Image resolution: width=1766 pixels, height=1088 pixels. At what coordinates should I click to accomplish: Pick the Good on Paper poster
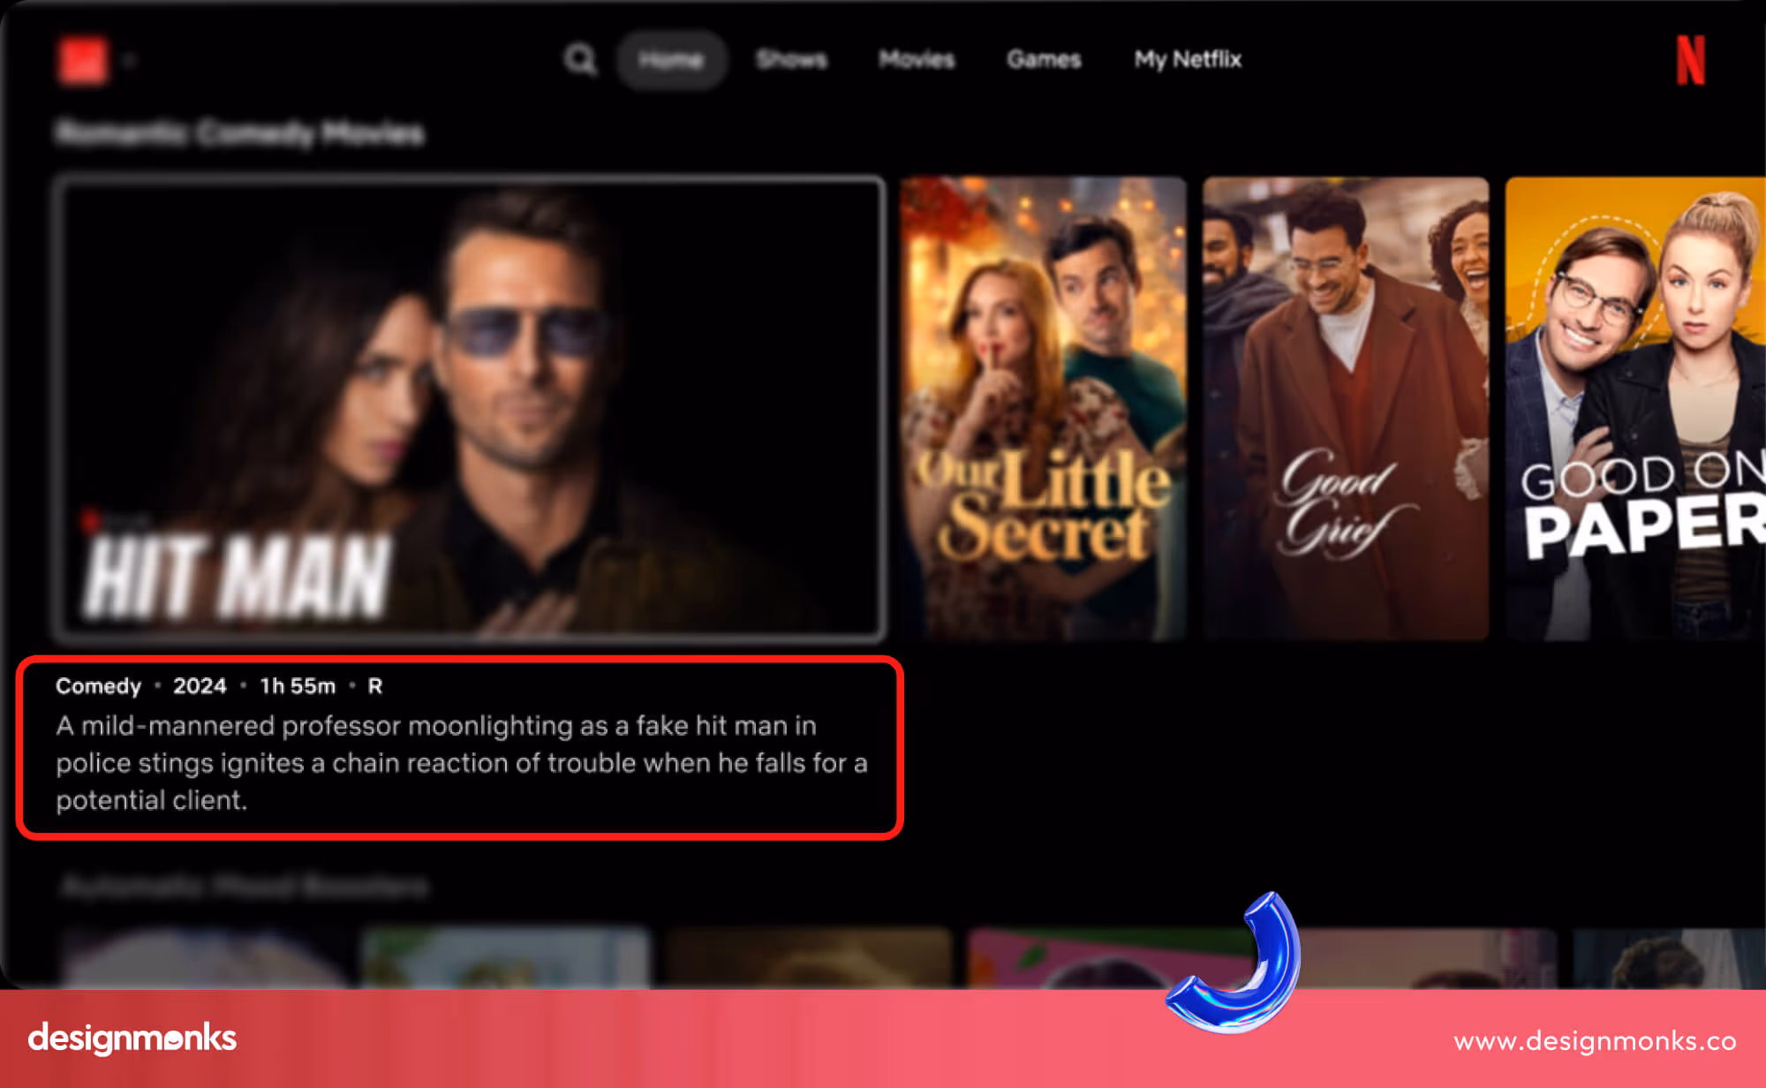point(1634,408)
